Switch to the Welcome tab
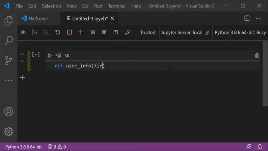 pyautogui.click(x=39, y=18)
